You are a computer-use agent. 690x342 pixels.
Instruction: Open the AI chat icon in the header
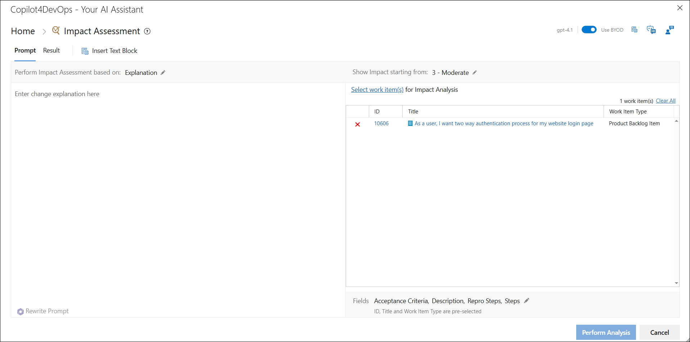[651, 30]
